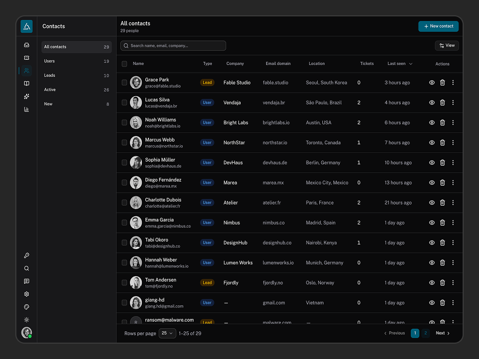Viewport: 479px width, 359px height.
Task: Click the sidebar search magnifier icon
Action: 27,268
